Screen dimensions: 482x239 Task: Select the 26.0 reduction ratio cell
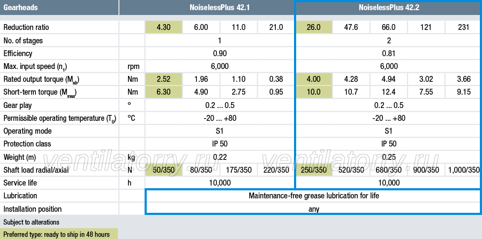pos(313,27)
